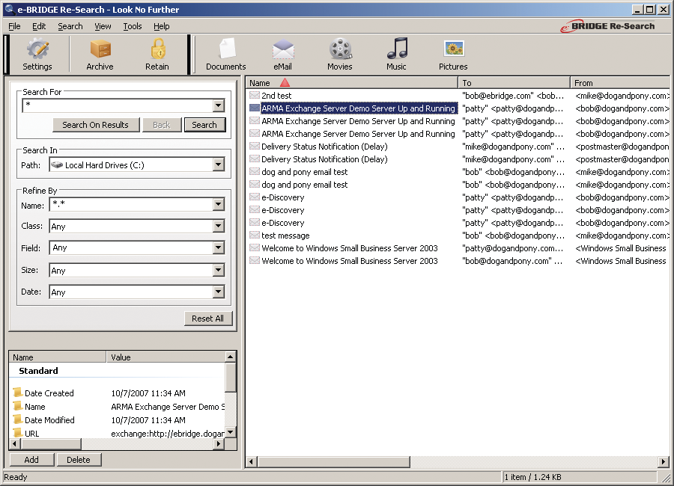Open the Date refine dropdown
The height and width of the screenshot is (486, 674).
pos(218,292)
